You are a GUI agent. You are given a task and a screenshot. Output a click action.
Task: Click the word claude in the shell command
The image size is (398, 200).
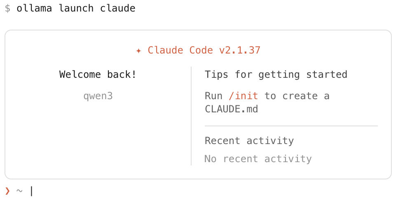click(x=117, y=8)
